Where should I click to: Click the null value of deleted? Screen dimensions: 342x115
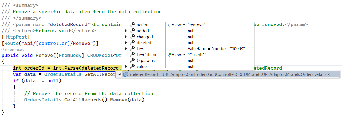pyautogui.click(x=191, y=43)
